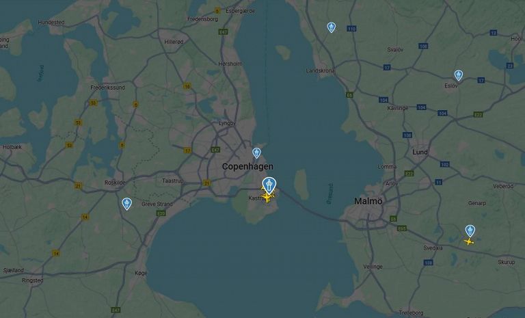The width and height of the screenshot is (525, 318).
Task: Open the large Copenhagen Kastrup airport pin
Action: tap(269, 185)
